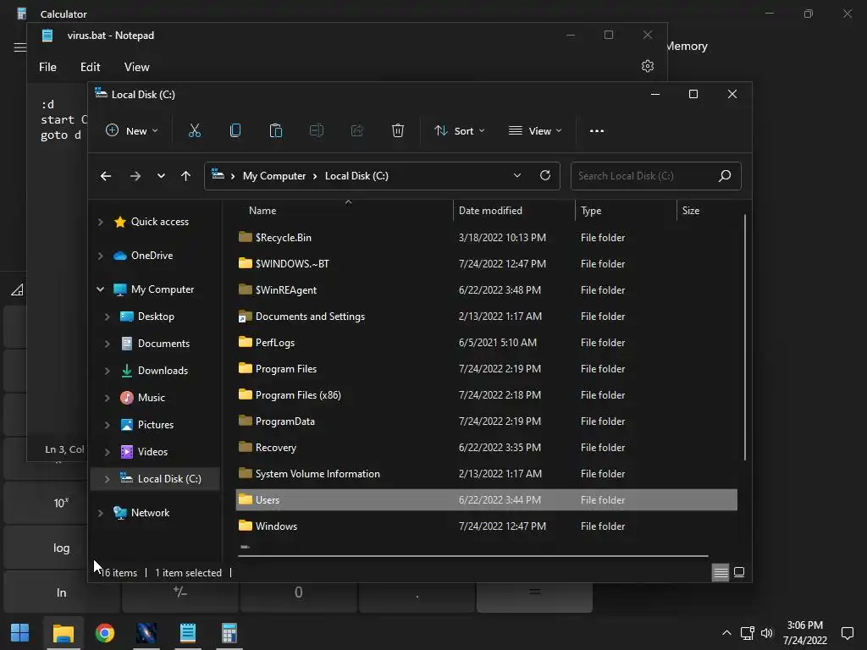Open the Notepad View menu
Viewport: 867px width, 650px height.
coord(136,67)
